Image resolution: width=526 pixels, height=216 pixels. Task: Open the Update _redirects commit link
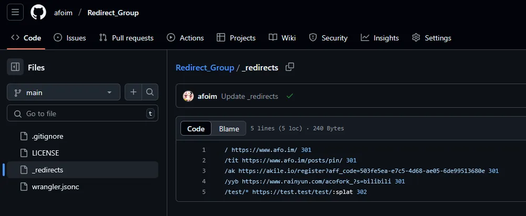[249, 97]
